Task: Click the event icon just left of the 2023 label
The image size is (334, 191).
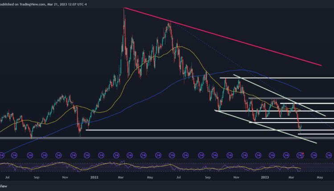Action: pyautogui.click(x=258, y=155)
